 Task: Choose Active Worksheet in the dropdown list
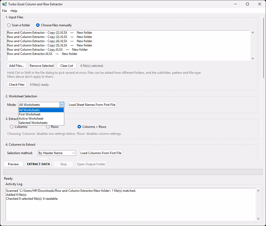(x=41, y=119)
